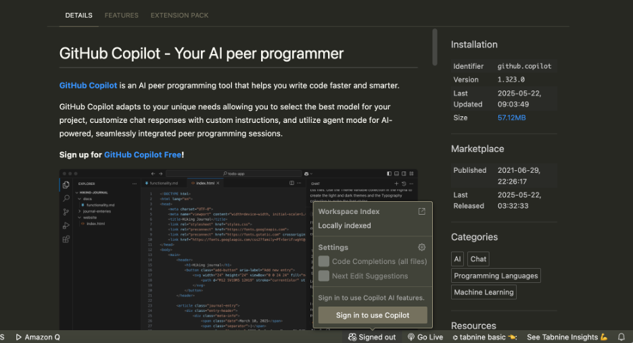Toggle Next Edit Suggestions checkbox
The width and height of the screenshot is (633, 343).
[324, 275]
